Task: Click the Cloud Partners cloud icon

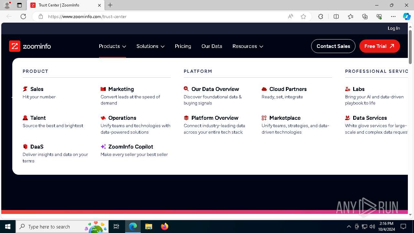Action: click(264, 89)
